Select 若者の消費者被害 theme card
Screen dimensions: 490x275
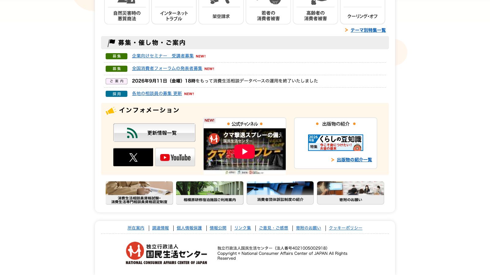(x=268, y=12)
